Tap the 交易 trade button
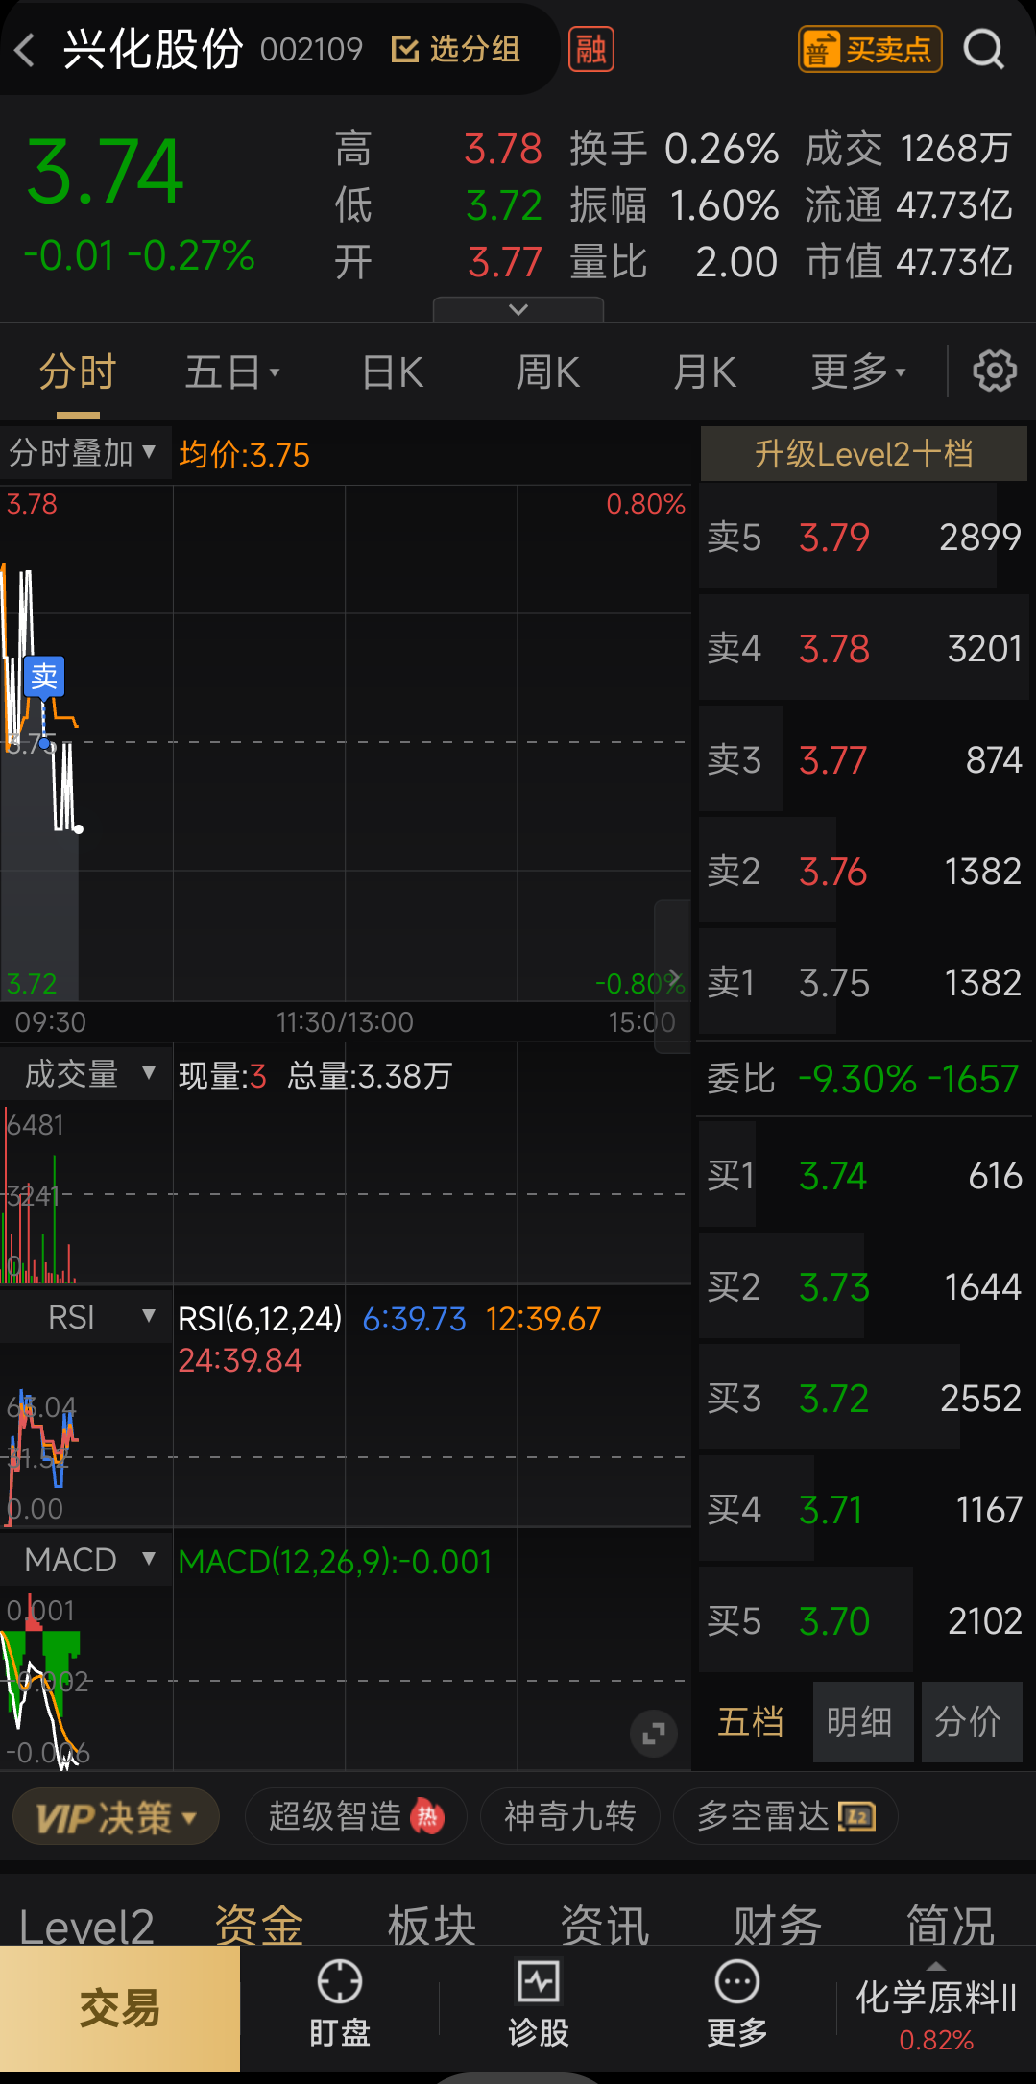Screen dimensions: 1036x2084 tap(120, 2009)
